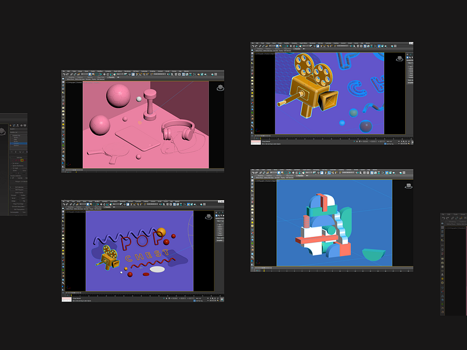Toggle Selection Lock in POP CHEST status bar
The image size is (467, 350).
click(166, 299)
